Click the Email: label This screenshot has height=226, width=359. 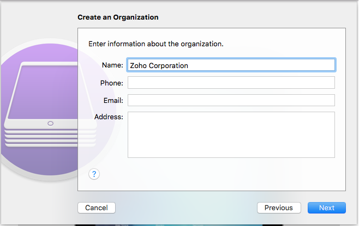click(x=113, y=100)
